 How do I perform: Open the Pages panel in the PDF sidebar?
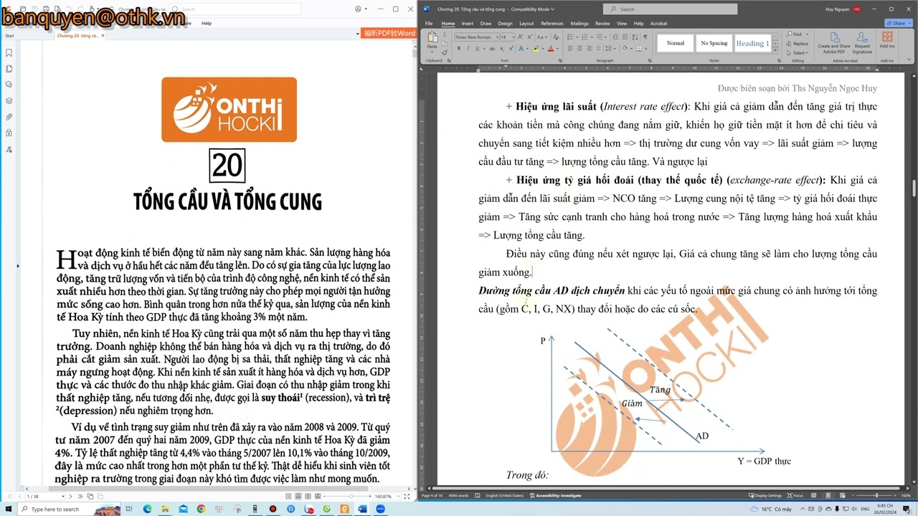point(9,69)
